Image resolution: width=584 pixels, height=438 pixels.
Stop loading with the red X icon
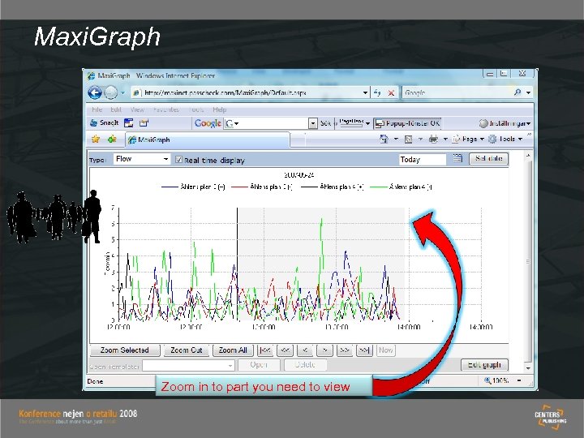click(391, 92)
